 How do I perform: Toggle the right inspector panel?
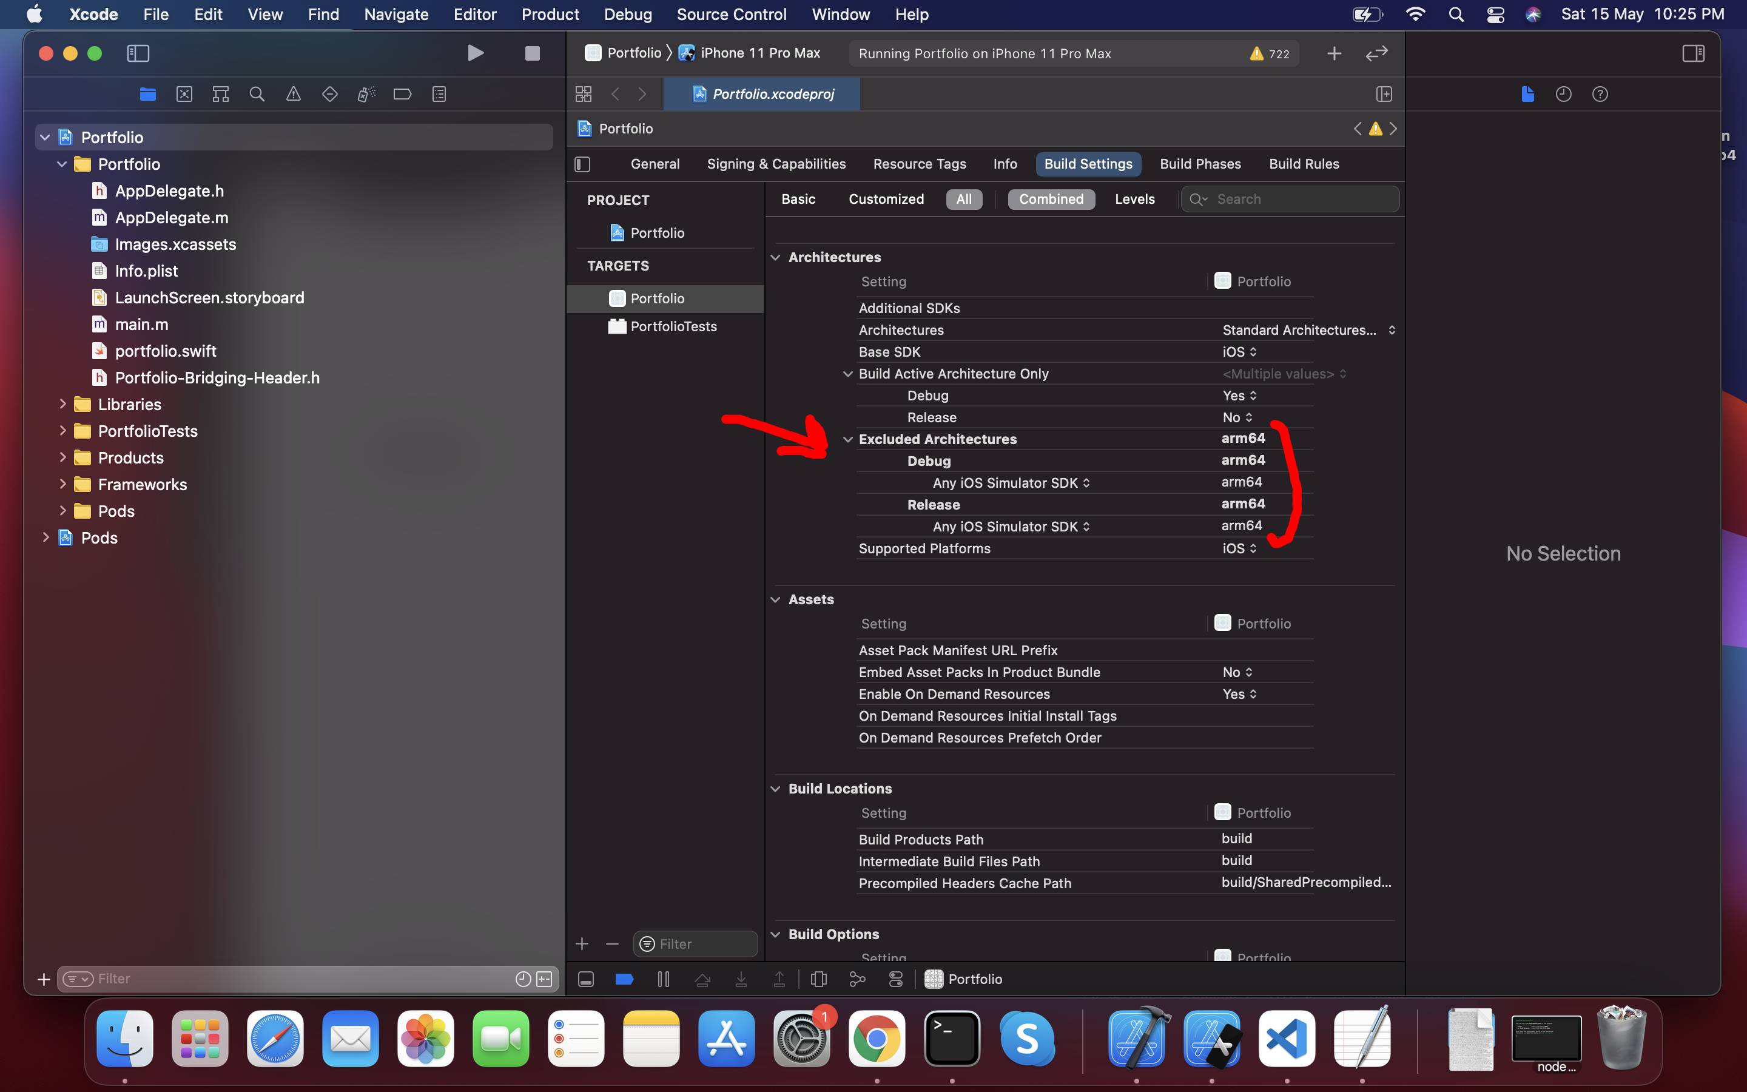click(x=1693, y=53)
